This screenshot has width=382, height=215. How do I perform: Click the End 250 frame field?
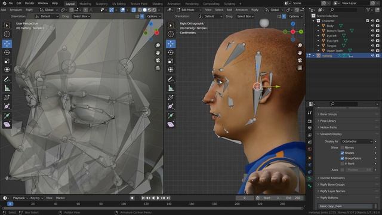click(x=293, y=198)
